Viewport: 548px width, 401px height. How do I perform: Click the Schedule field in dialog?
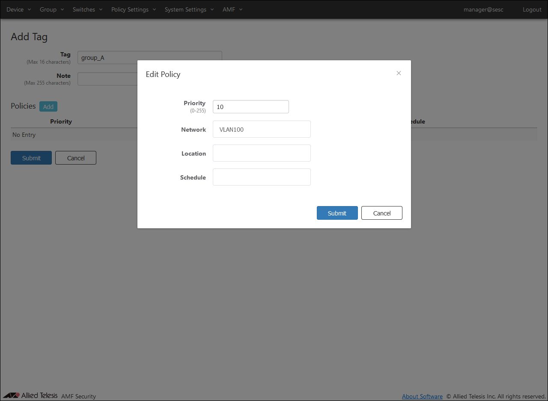click(261, 177)
